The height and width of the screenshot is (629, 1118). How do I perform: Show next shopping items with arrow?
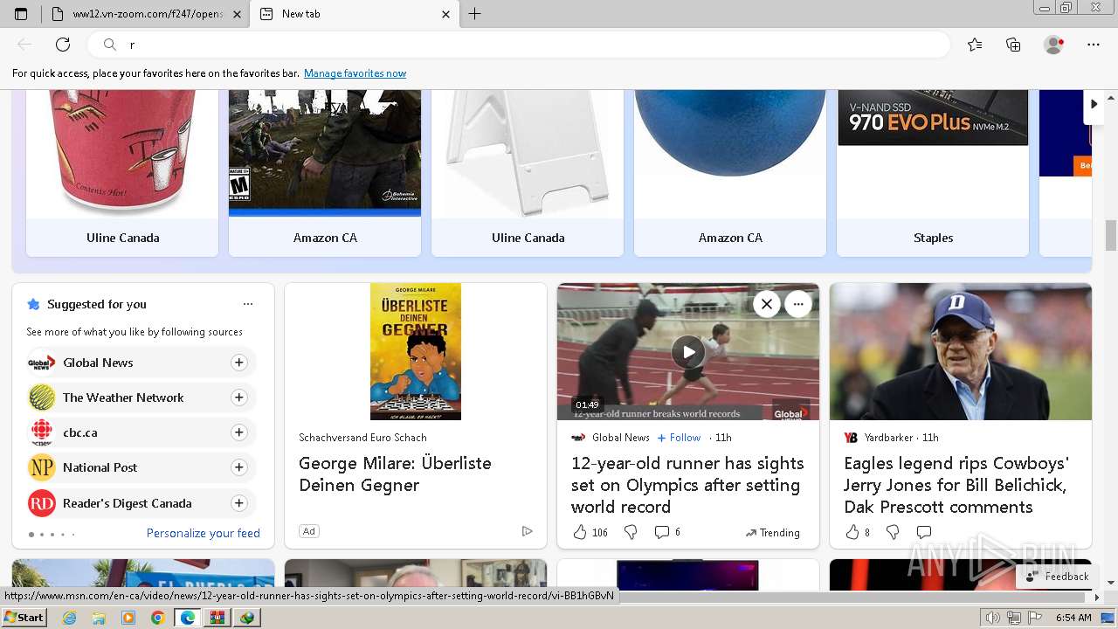click(x=1094, y=104)
